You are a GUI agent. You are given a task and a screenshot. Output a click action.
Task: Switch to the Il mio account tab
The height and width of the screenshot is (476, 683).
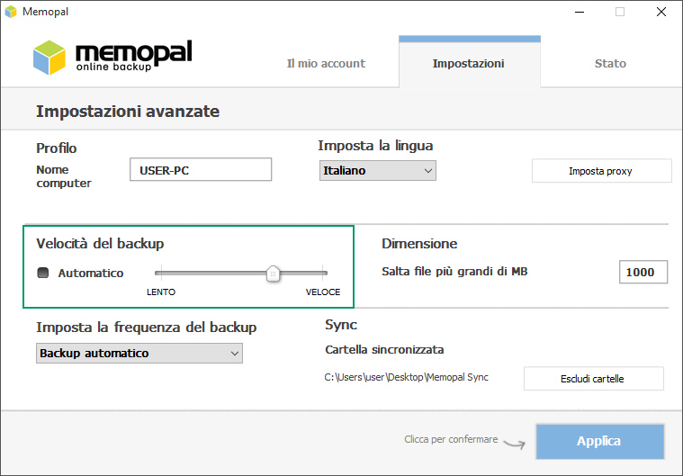coord(326,64)
